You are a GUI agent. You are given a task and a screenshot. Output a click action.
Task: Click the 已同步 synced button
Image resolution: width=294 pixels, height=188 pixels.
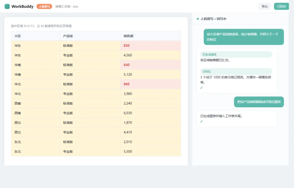click(x=281, y=6)
